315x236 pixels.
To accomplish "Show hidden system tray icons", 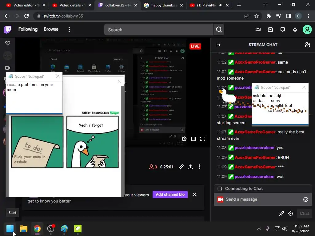I will coord(259,229).
